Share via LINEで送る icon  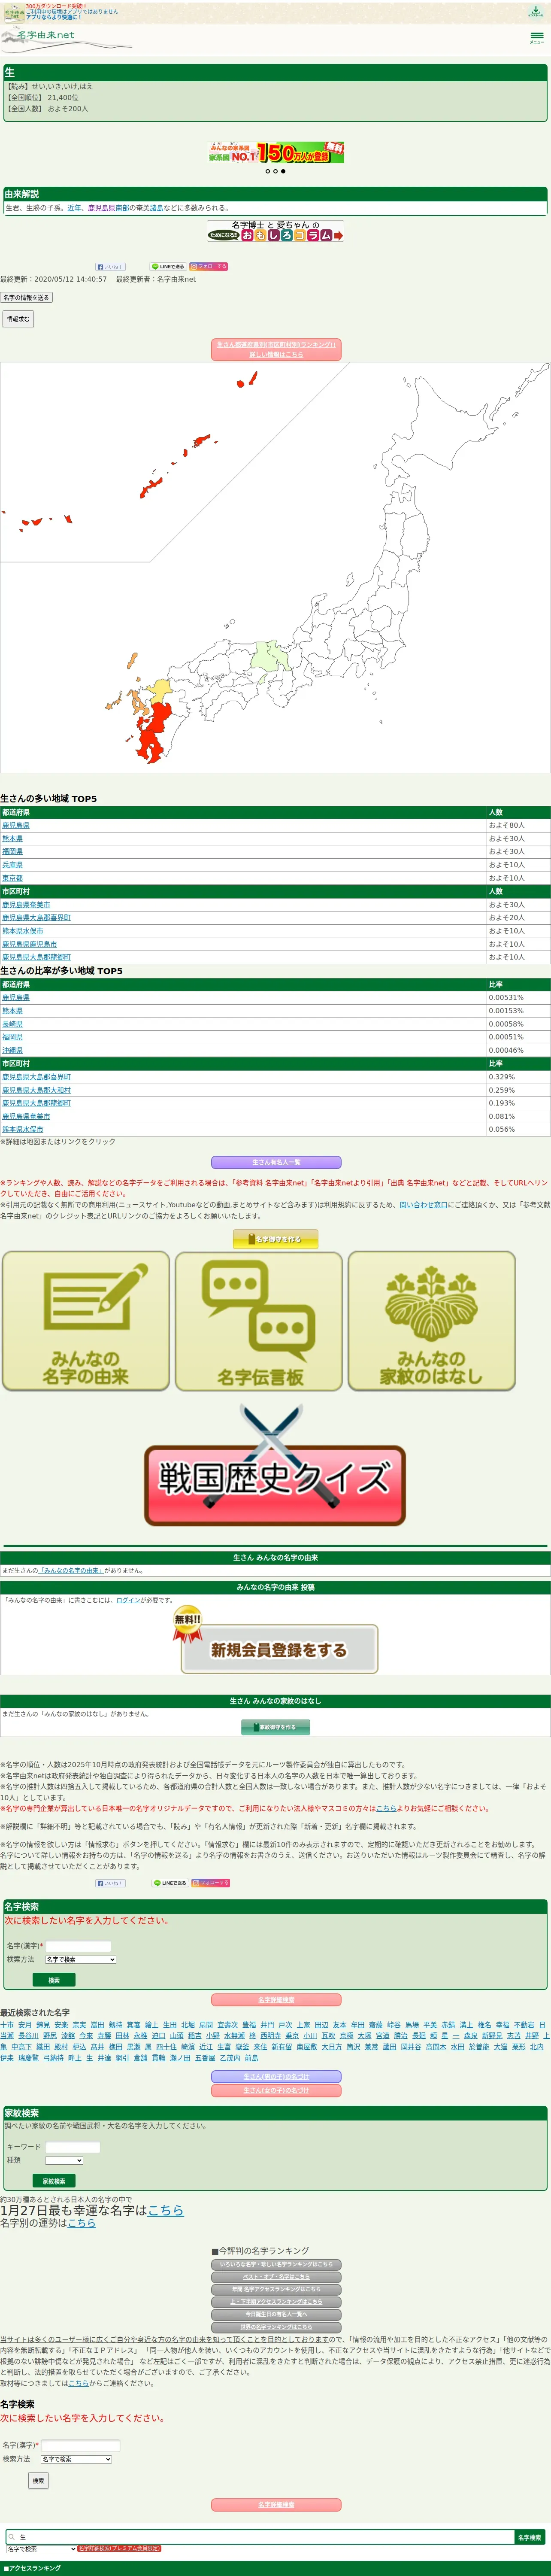(x=168, y=267)
